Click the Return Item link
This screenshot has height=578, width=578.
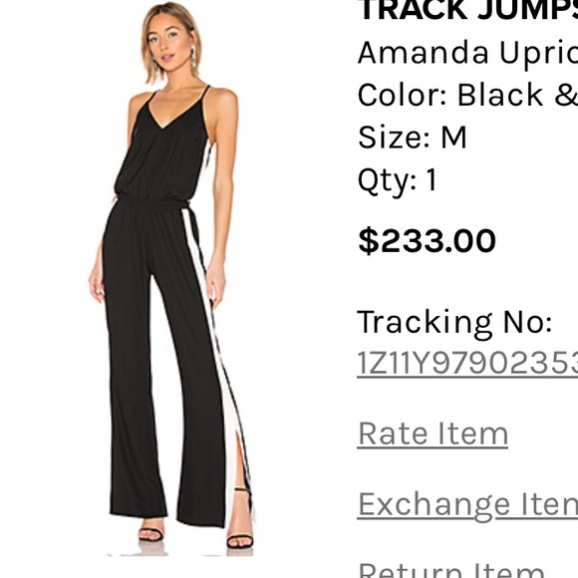click(451, 569)
